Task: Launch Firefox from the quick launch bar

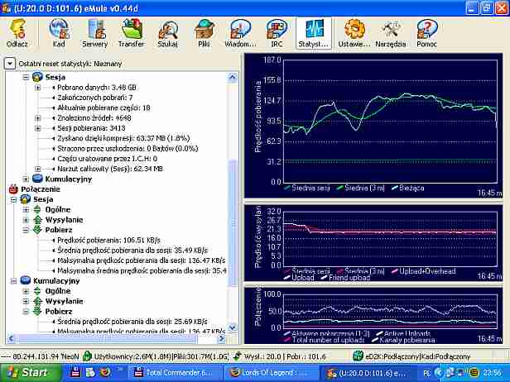Action: pos(104,372)
